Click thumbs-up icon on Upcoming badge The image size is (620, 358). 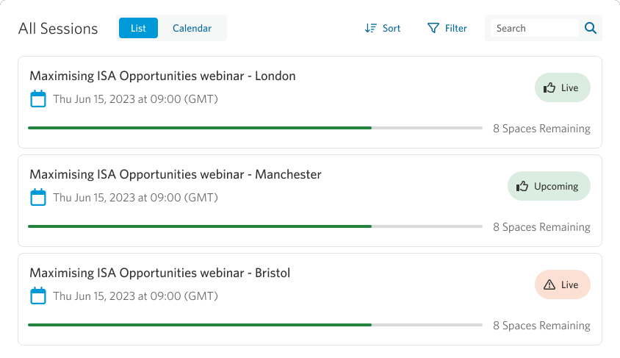522,186
